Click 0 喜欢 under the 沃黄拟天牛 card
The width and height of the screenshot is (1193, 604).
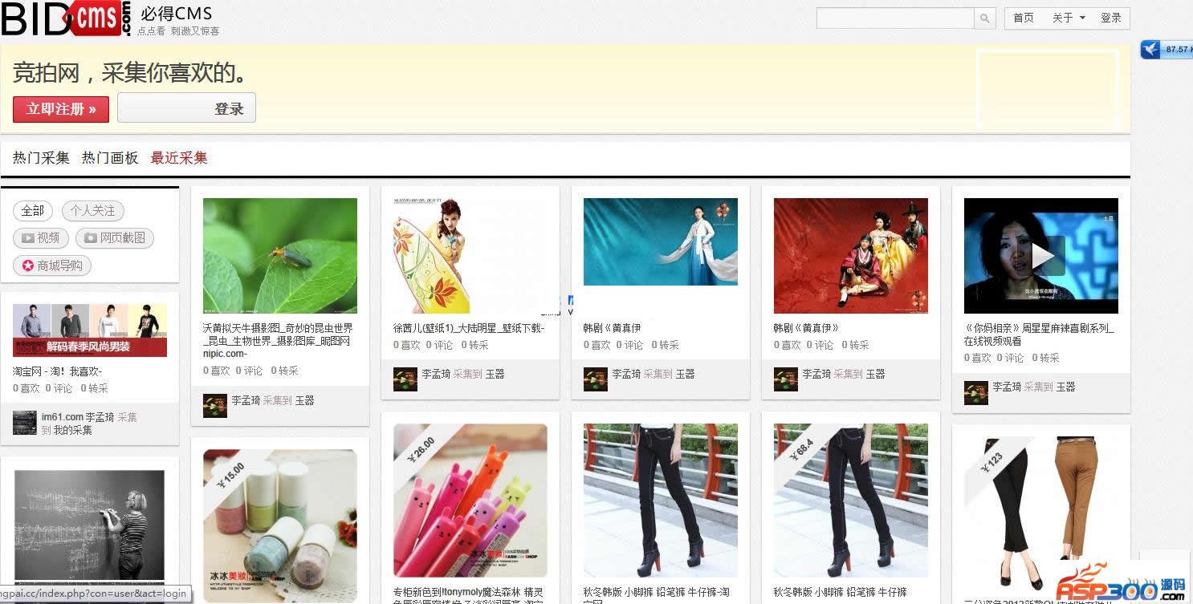click(x=217, y=371)
